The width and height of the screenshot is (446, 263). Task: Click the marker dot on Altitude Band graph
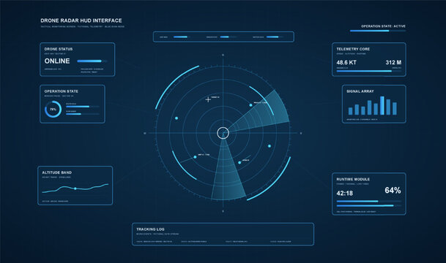75,188
